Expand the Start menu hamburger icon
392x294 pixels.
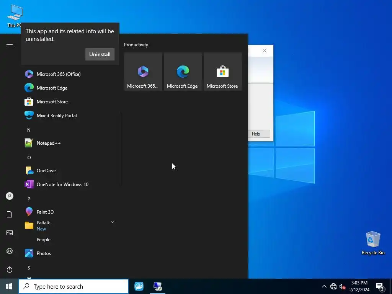pos(10,45)
